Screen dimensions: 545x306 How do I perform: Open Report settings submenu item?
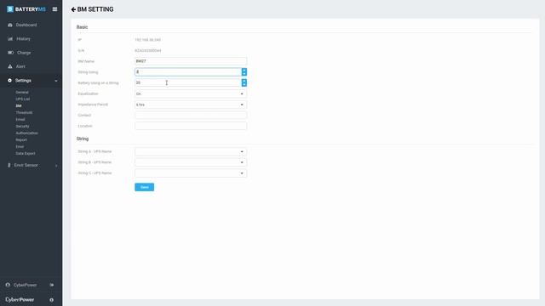21,139
